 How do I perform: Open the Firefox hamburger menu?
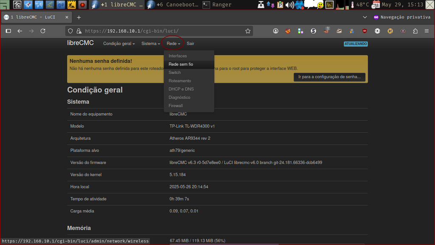pos(427,31)
